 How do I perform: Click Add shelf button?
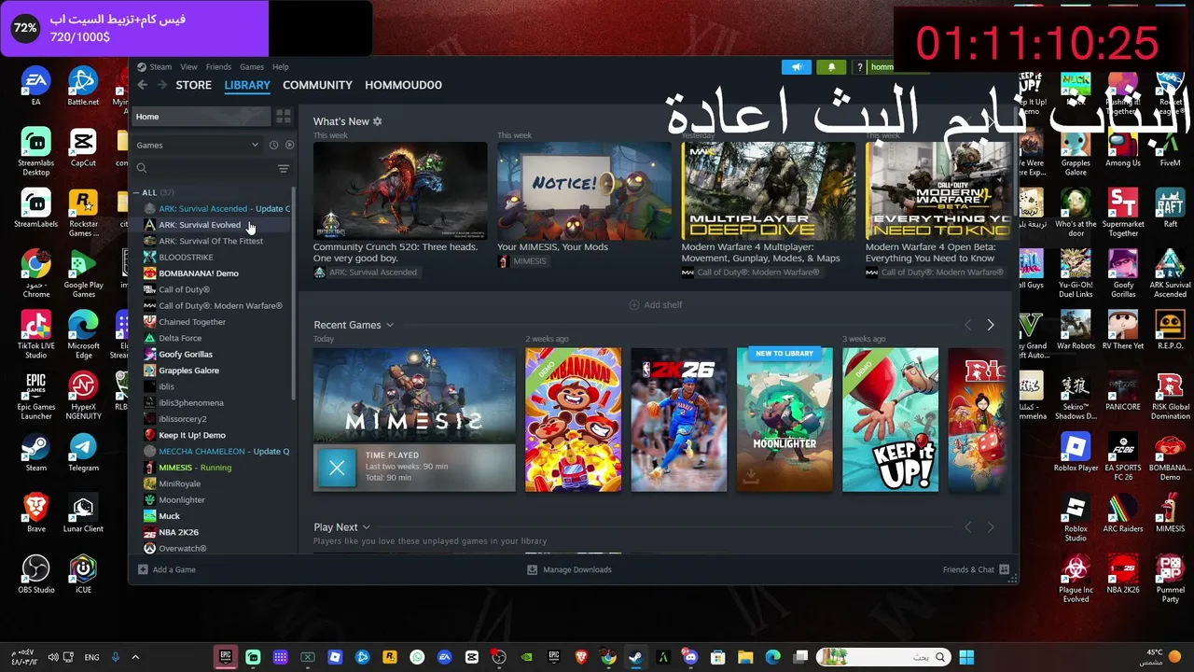pyautogui.click(x=656, y=305)
